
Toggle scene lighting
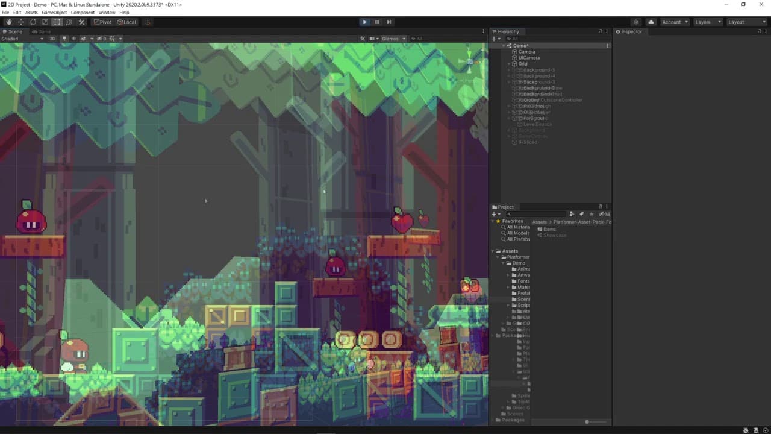[64, 39]
